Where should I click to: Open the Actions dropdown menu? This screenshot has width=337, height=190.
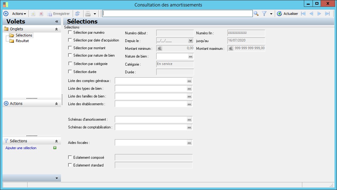[x=19, y=14]
